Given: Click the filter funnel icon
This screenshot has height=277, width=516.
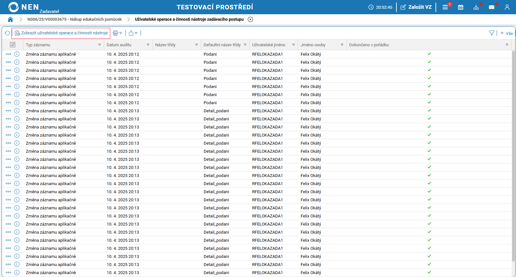Looking at the screenshot, I should tap(491, 33).
